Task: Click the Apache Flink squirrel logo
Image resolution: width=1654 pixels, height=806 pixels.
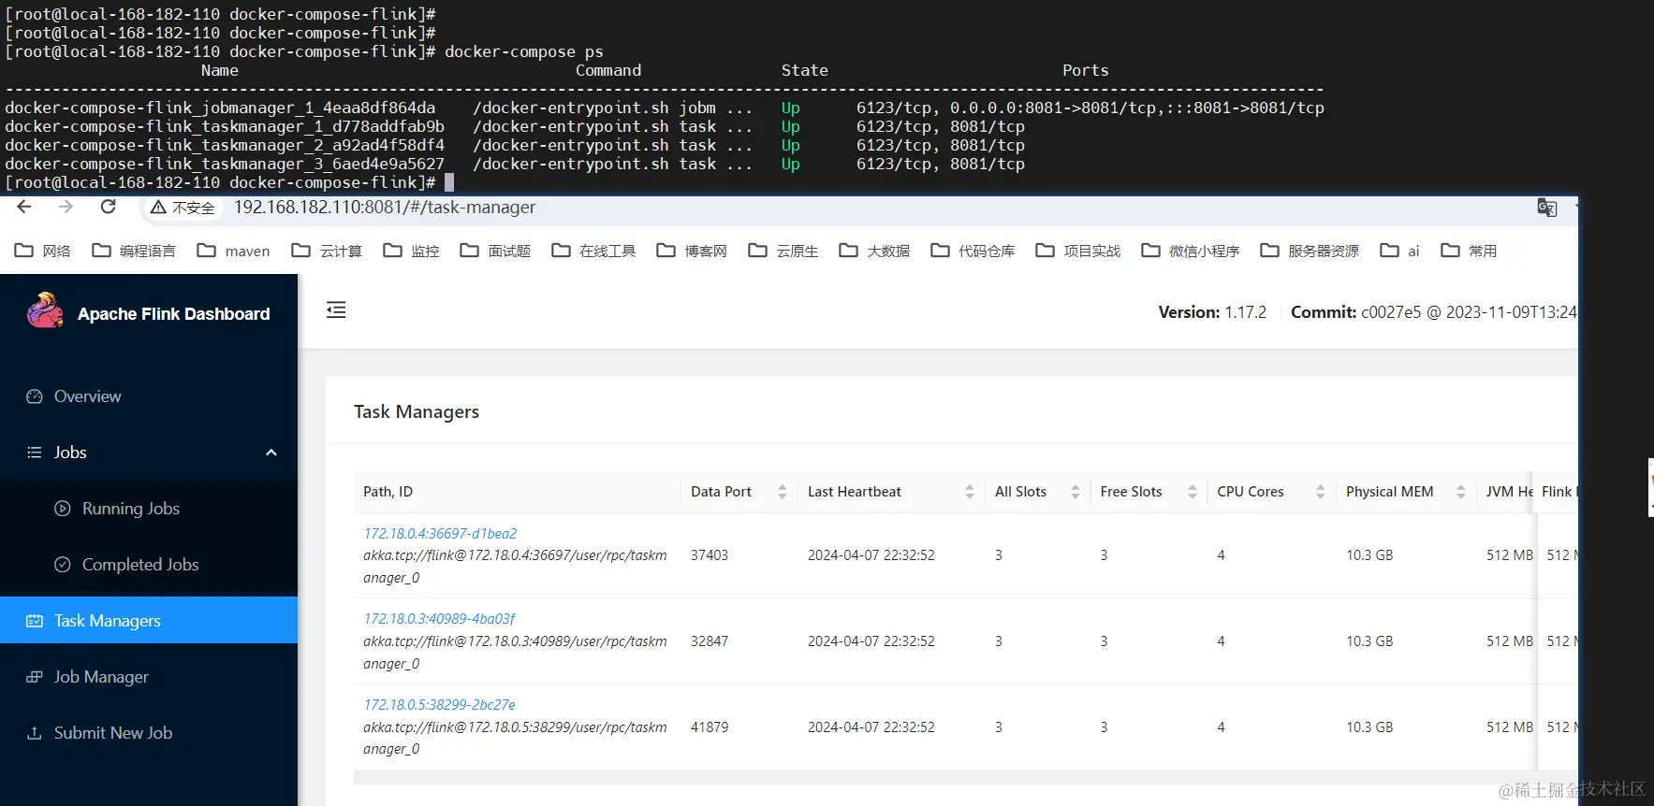Action: [x=45, y=311]
